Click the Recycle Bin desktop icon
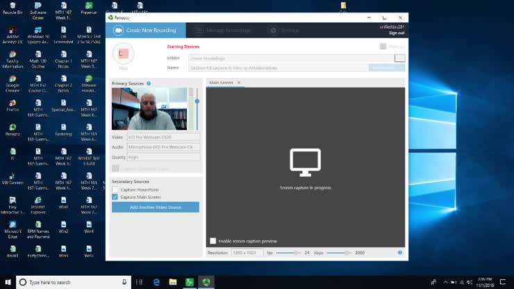The width and height of the screenshot is (514, 289). (x=12, y=8)
